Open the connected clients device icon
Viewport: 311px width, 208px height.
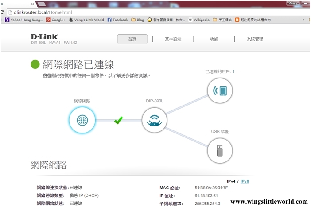tap(220, 91)
